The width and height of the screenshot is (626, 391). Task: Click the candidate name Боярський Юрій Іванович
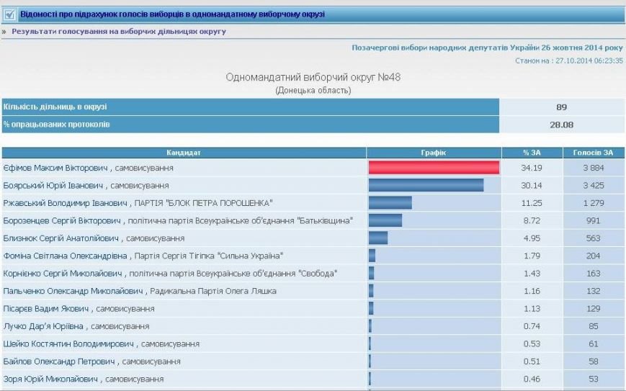click(53, 186)
